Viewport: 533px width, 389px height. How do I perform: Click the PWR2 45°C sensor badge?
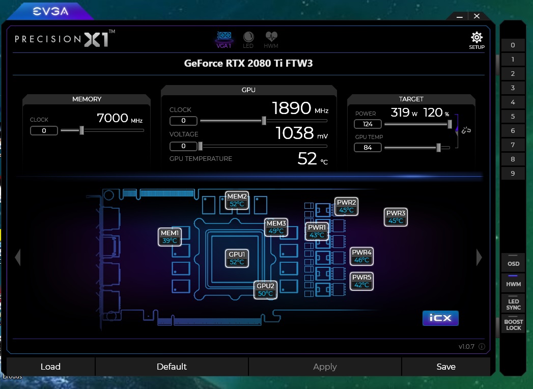point(346,206)
